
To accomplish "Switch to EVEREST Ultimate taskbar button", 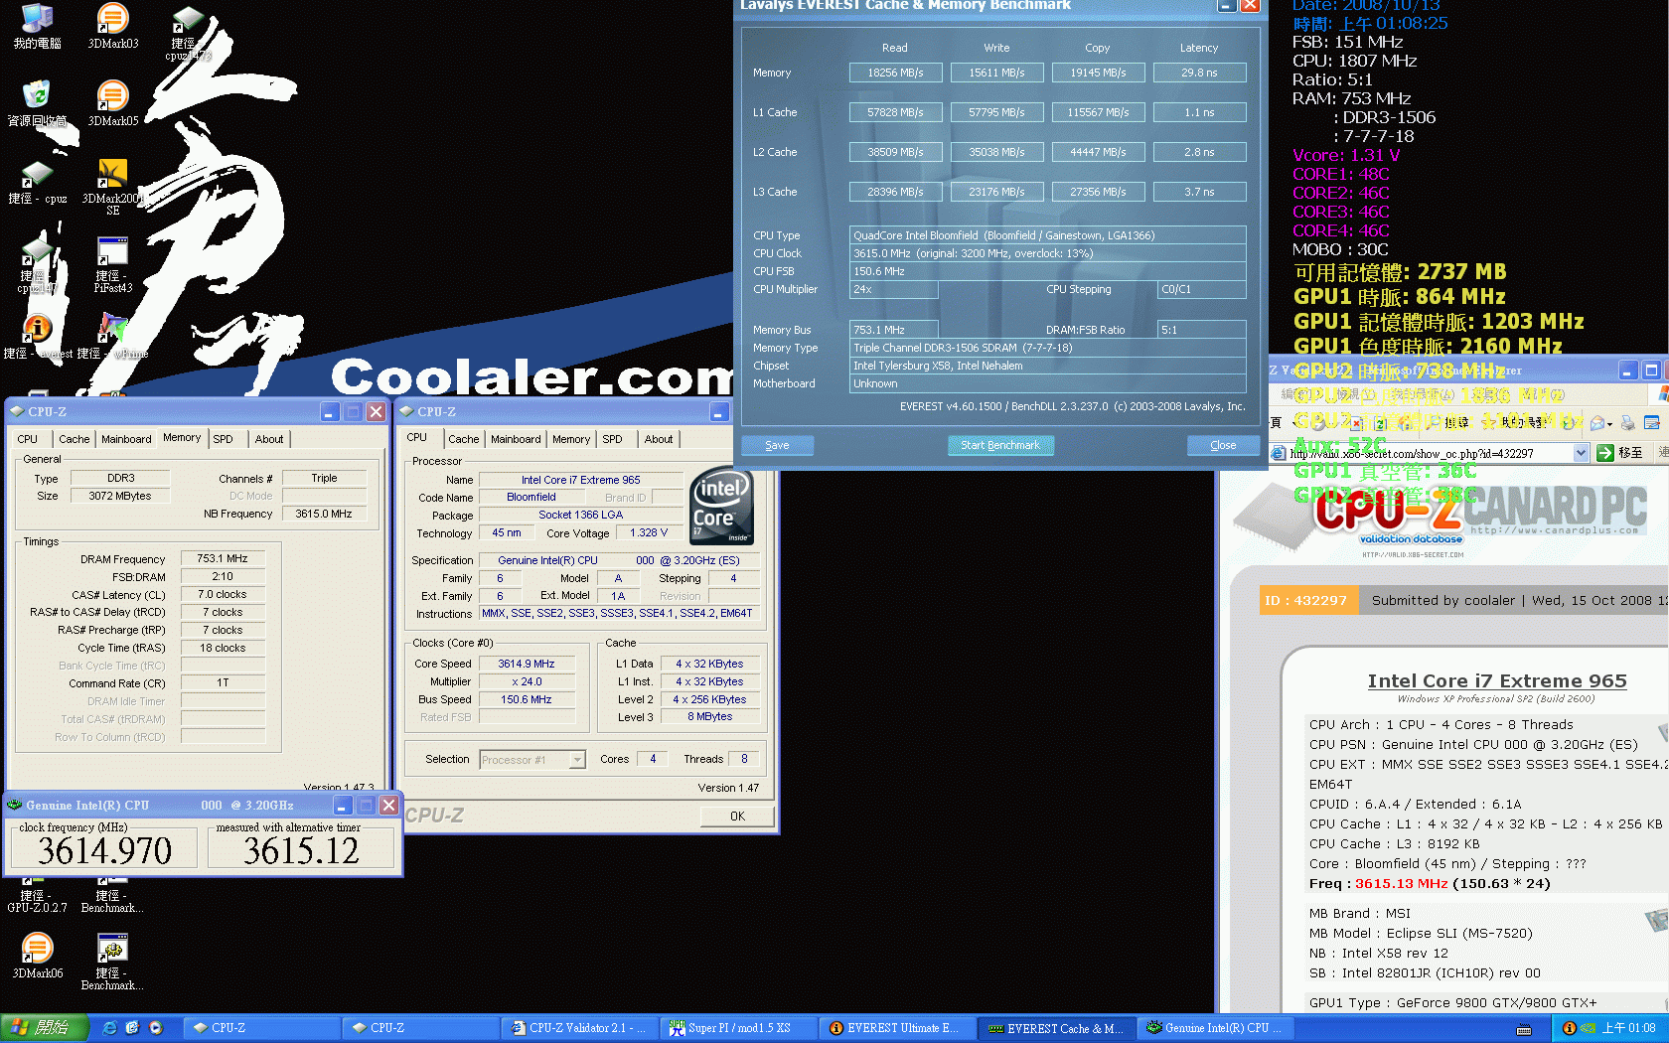I will point(896,1028).
